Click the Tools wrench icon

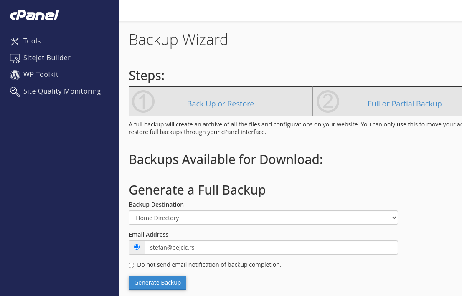pos(15,41)
